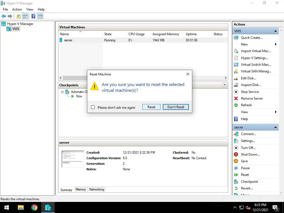Click the green Reset icon in actions

click(236, 175)
